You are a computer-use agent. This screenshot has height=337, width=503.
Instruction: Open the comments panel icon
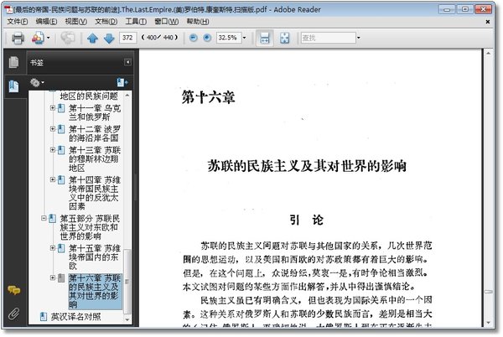(x=13, y=291)
